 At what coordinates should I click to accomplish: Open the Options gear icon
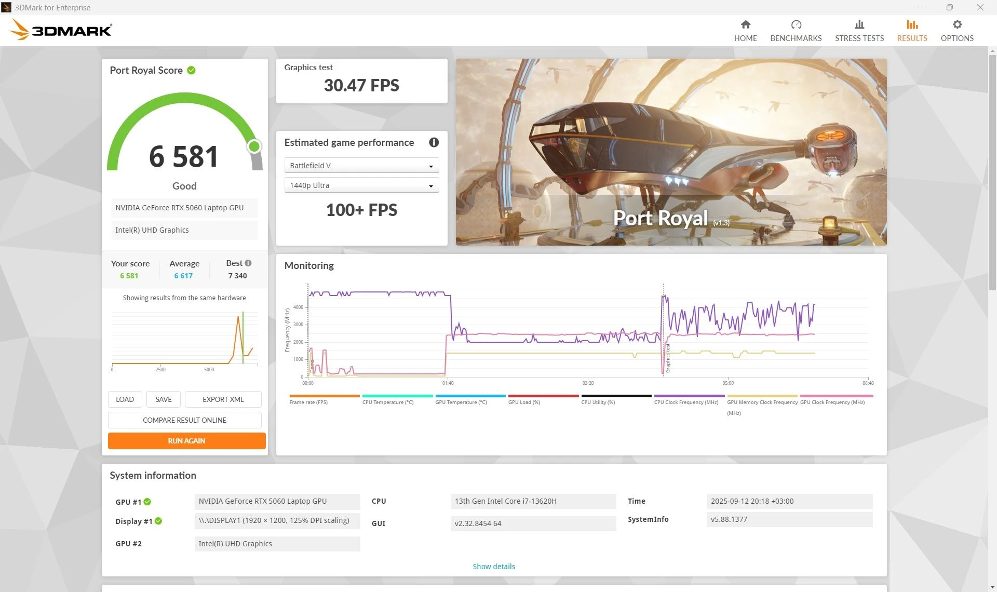(956, 25)
